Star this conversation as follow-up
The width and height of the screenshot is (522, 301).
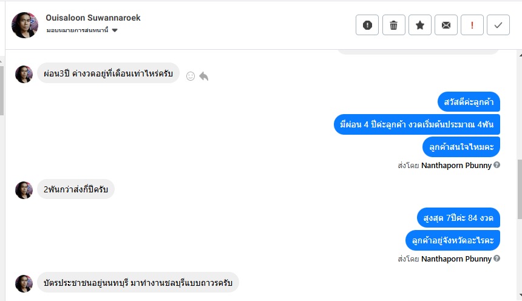click(x=420, y=25)
